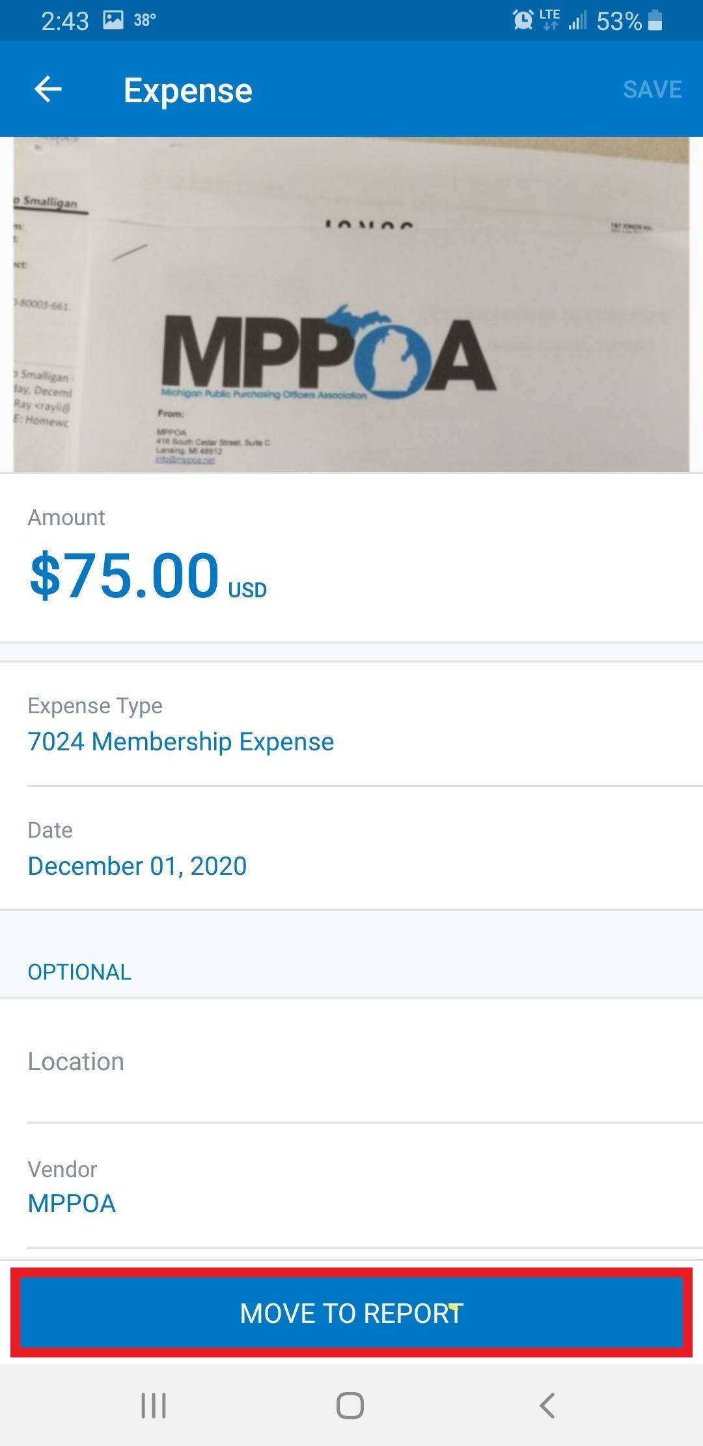703x1446 pixels.
Task: Tap Android home navigation icon
Action: [x=350, y=1405]
